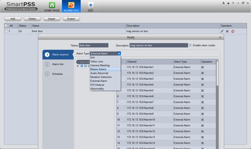Remove the AlarmIn3 channel row with X

[x=203, y=79]
